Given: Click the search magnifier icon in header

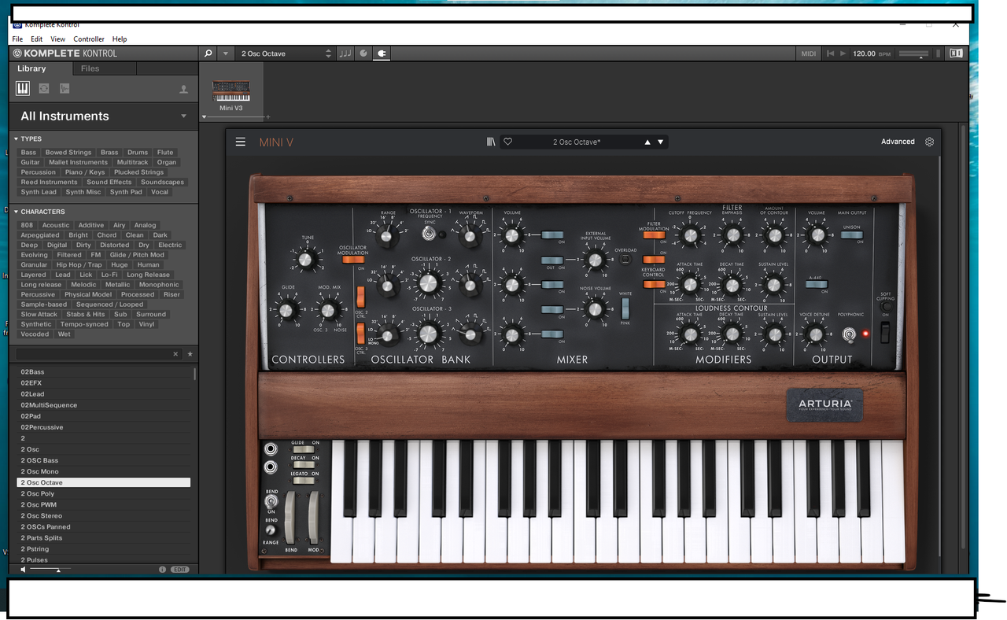Looking at the screenshot, I should click(x=208, y=54).
